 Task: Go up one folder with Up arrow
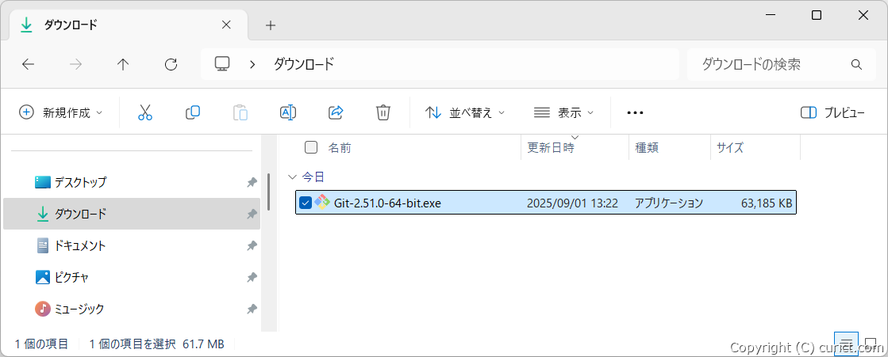(x=123, y=65)
